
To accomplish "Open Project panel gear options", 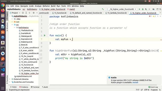I will click(x=34, y=13).
